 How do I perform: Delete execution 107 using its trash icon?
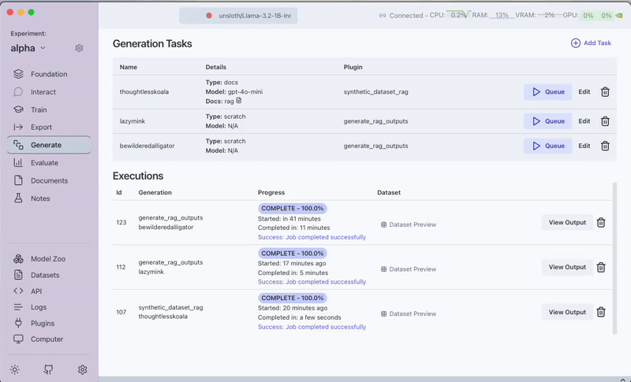click(x=601, y=312)
